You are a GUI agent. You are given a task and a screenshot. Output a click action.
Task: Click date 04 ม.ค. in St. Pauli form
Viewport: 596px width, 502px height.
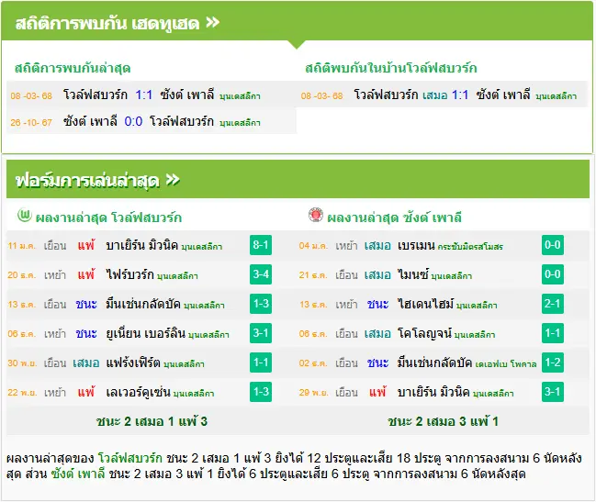coord(313,246)
